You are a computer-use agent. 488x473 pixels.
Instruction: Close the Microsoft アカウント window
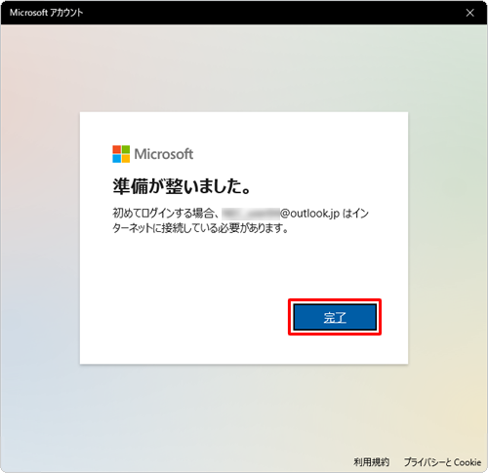[x=469, y=13]
